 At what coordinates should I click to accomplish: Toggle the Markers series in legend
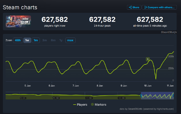pyautogui.click(x=98, y=104)
